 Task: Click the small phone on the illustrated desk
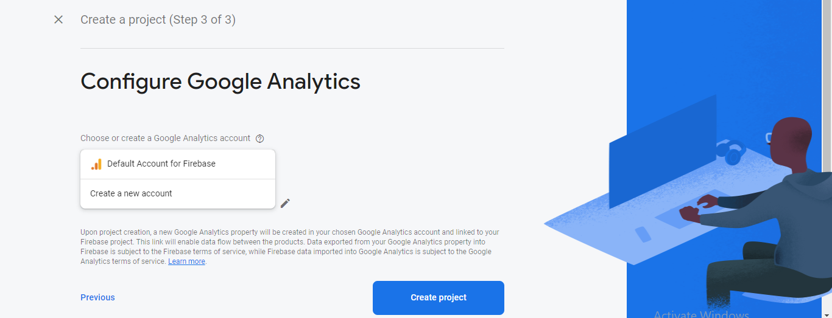click(x=643, y=234)
